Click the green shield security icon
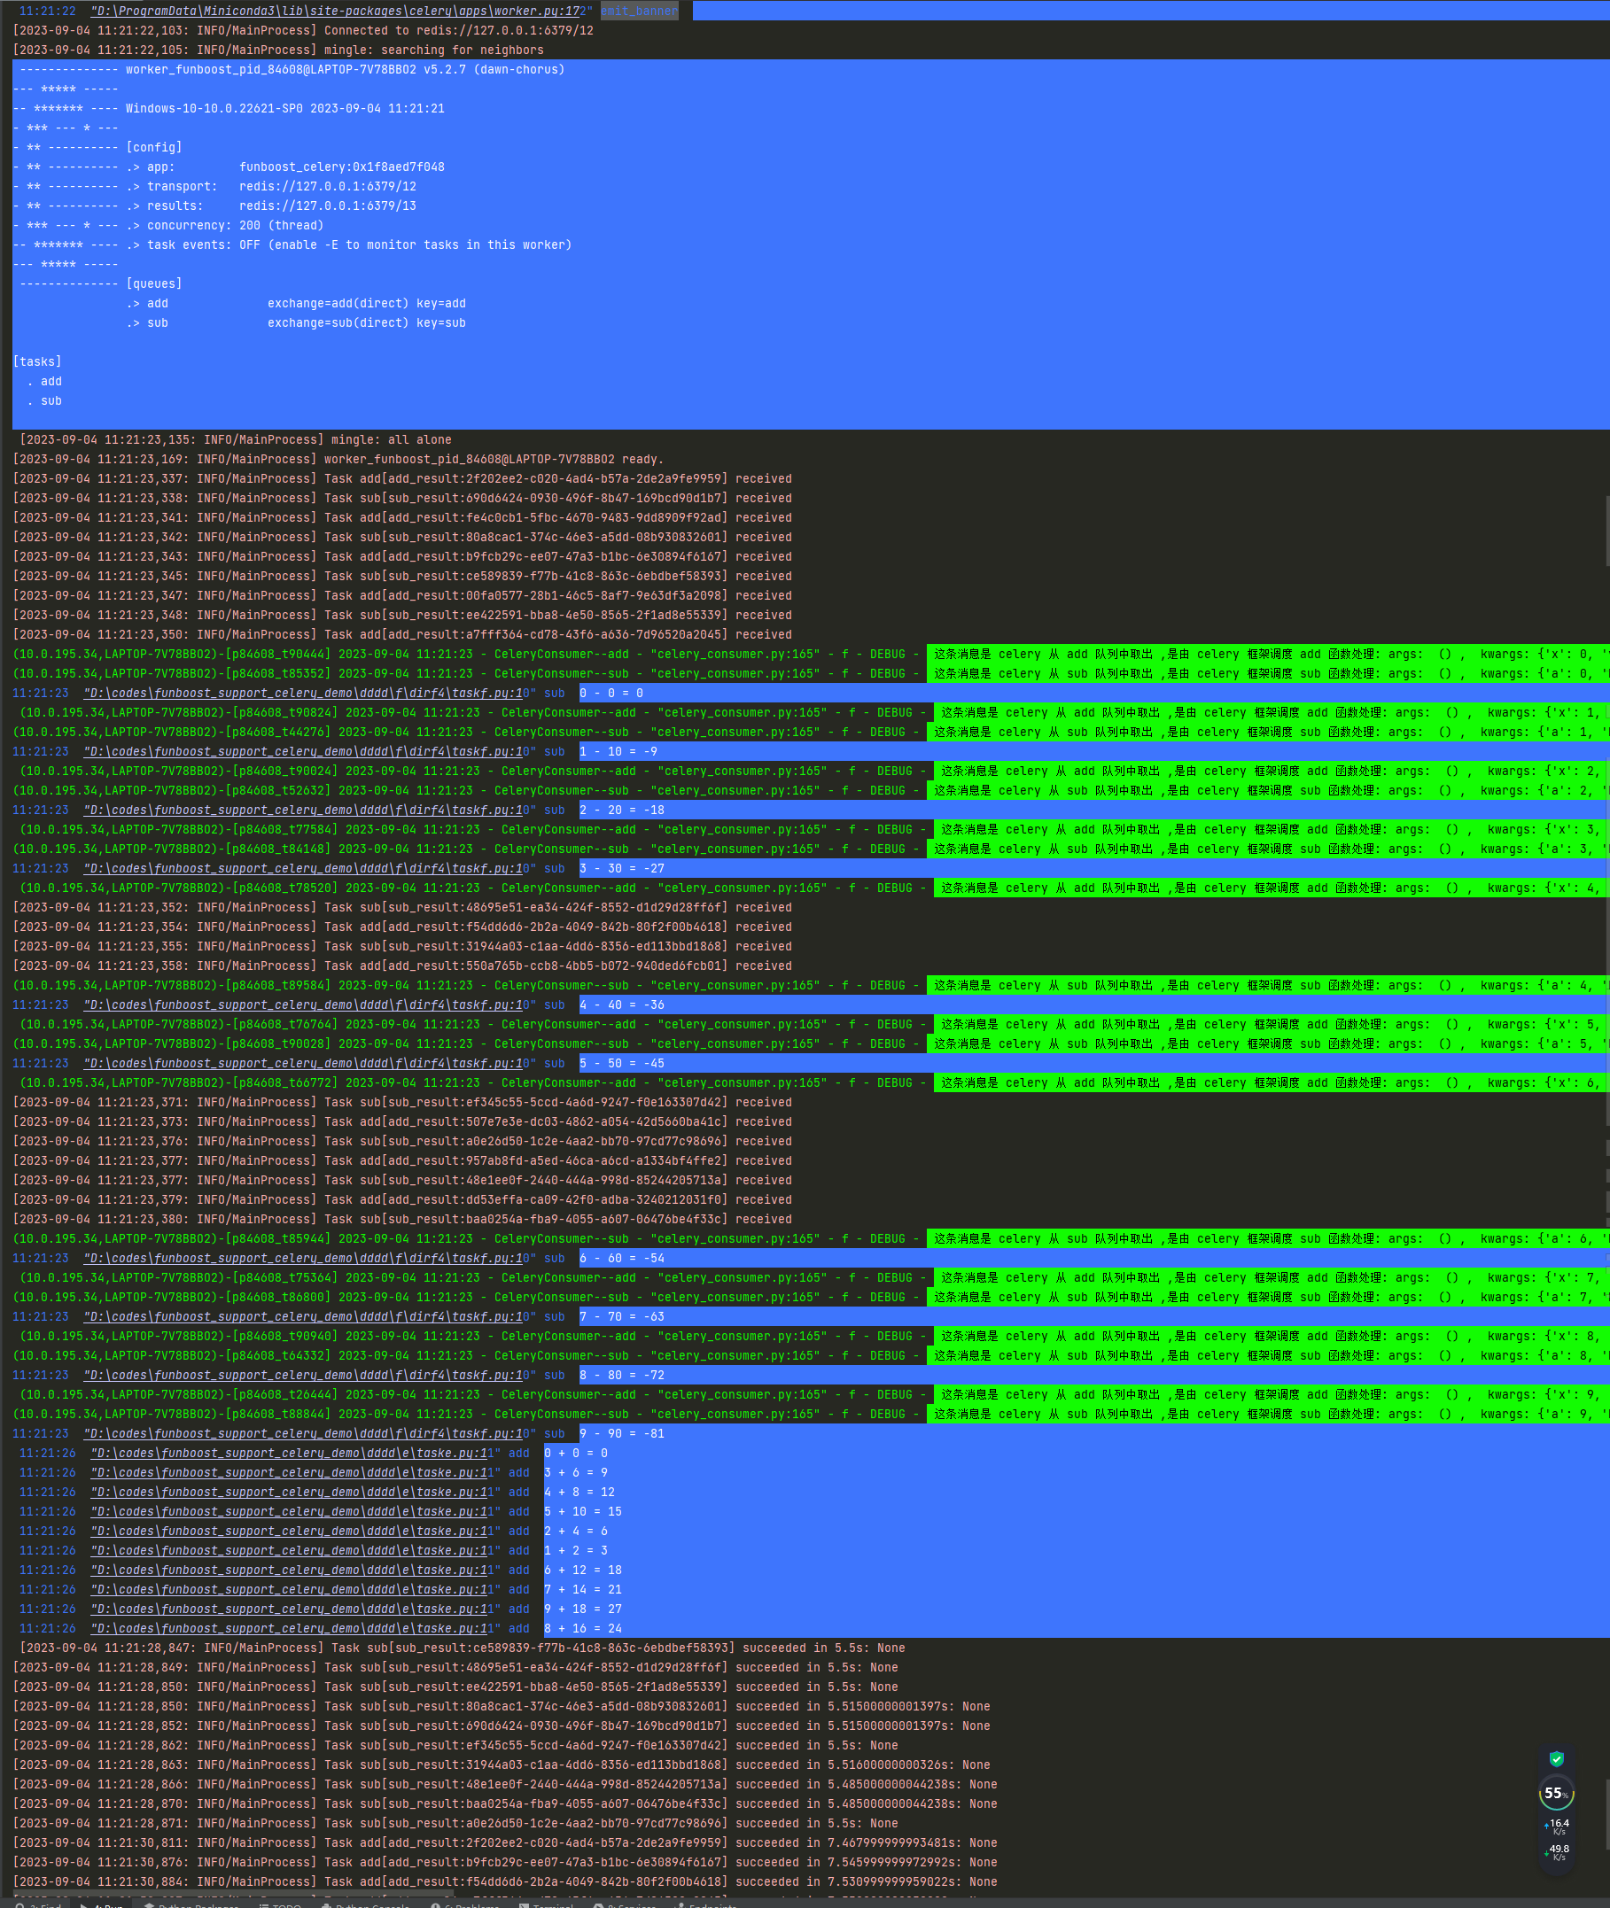This screenshot has width=1610, height=1908. point(1556,1758)
